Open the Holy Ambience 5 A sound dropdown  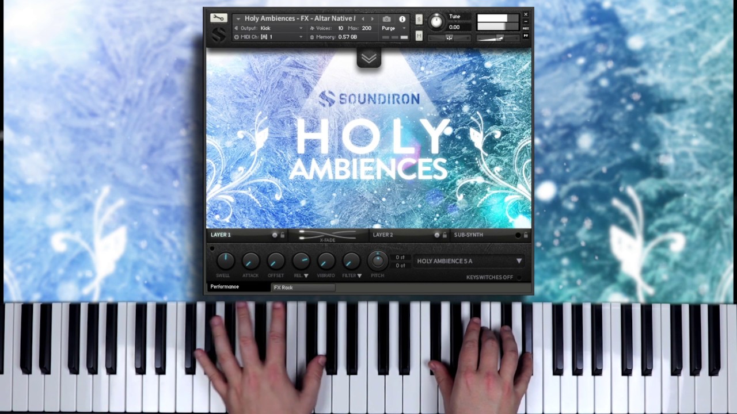469,261
